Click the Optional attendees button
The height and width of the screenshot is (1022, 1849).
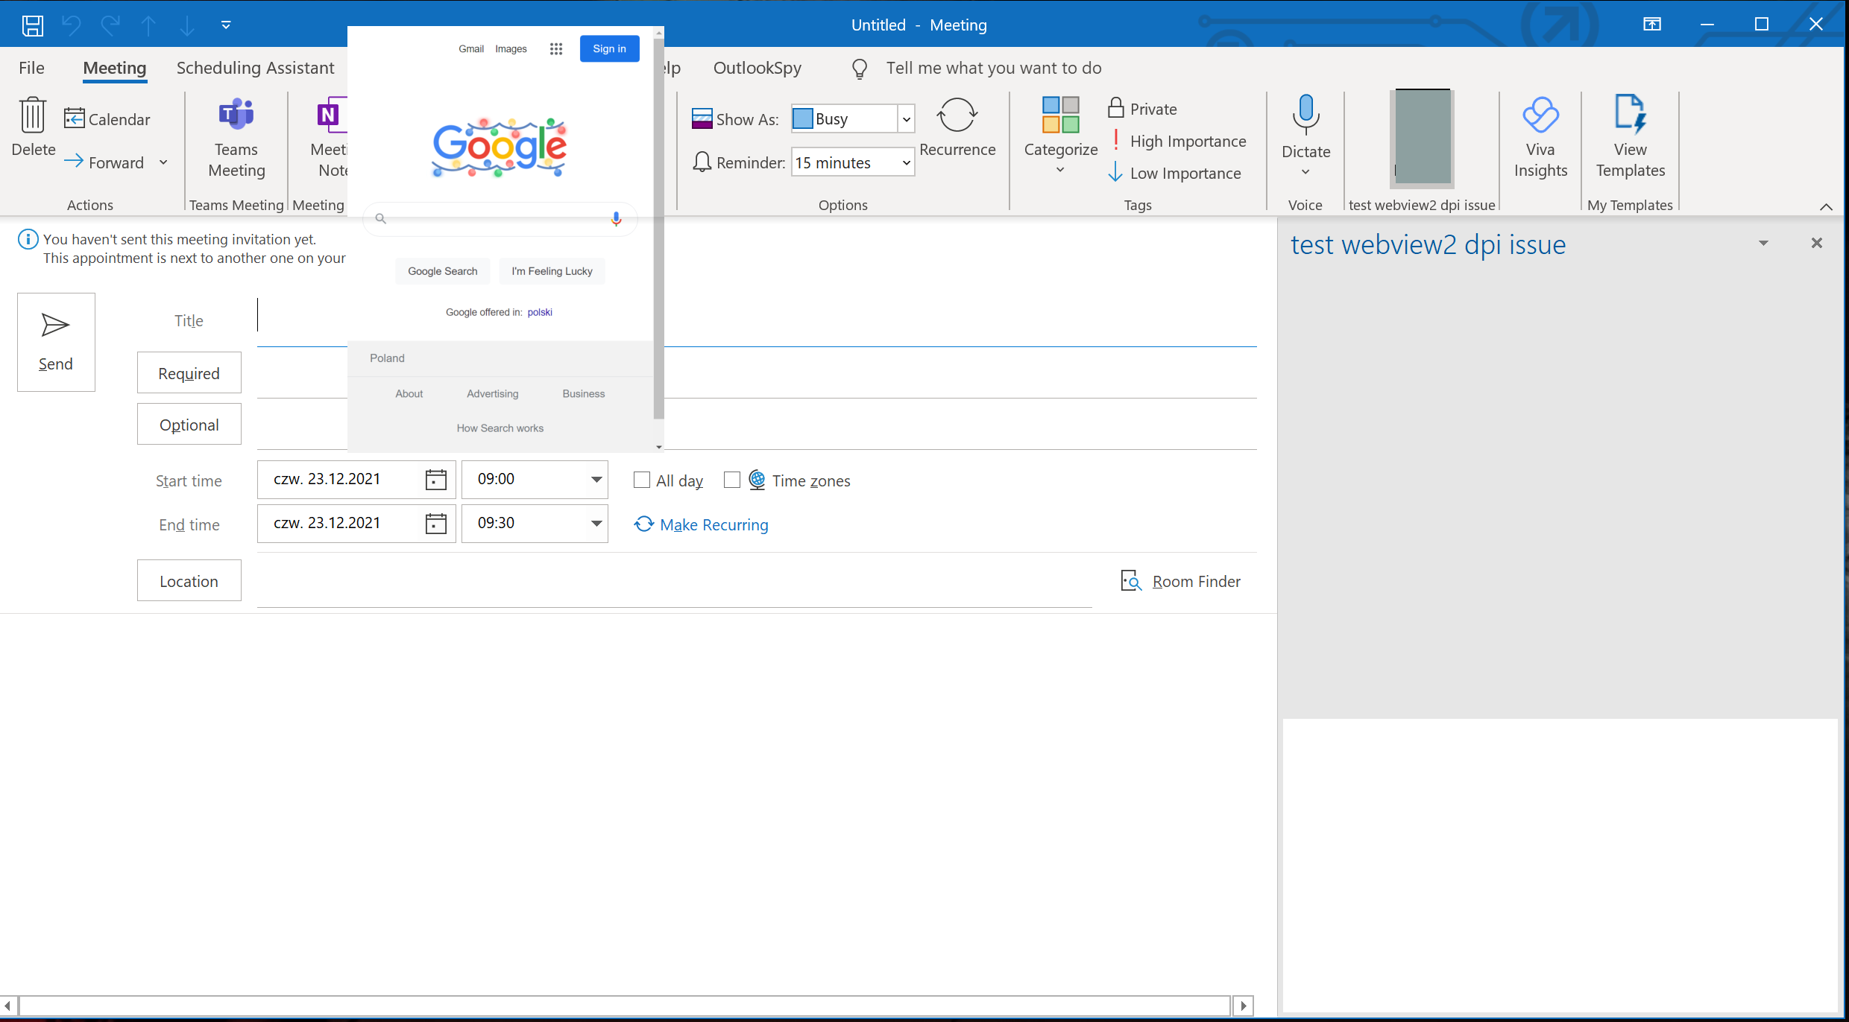(189, 425)
